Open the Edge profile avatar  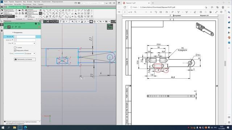click(223, 7)
